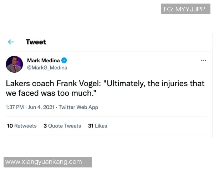214x171 pixels.
Task: Click the blue verified badge
Action: tap(64, 61)
